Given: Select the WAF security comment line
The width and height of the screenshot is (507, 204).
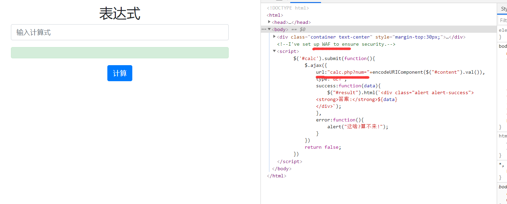Looking at the screenshot, I should pos(336,44).
